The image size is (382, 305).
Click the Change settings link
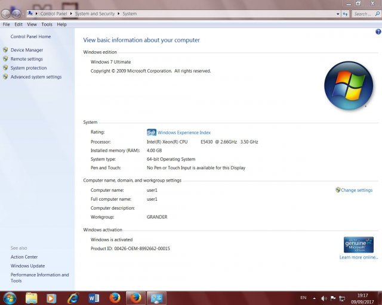tap(356, 190)
